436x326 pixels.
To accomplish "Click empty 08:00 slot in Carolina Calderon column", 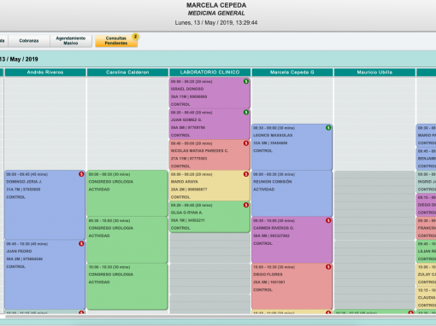I will pos(127,81).
